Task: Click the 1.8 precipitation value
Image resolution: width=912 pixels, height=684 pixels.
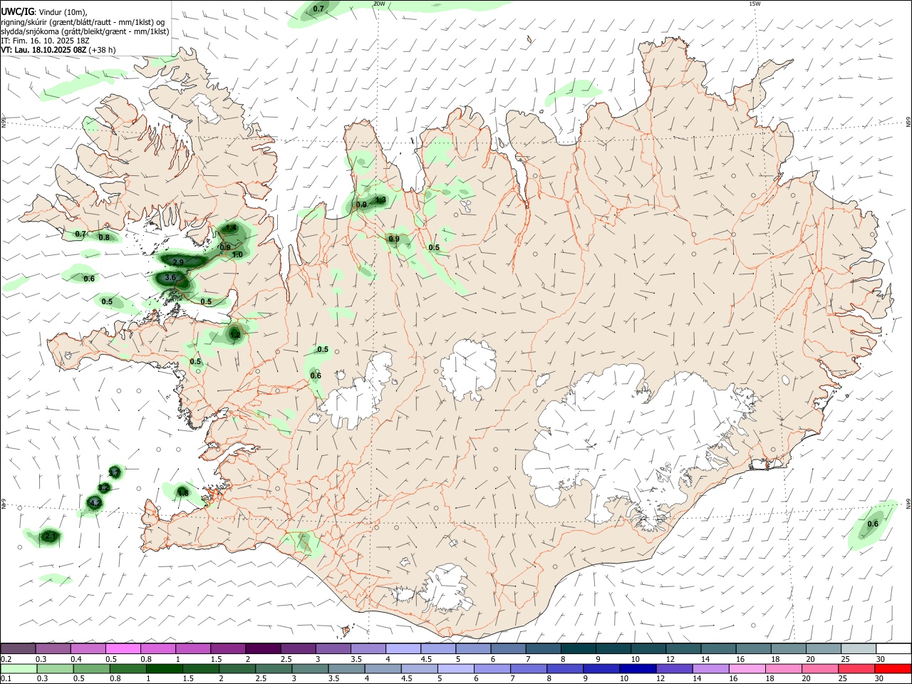Action: click(x=183, y=492)
